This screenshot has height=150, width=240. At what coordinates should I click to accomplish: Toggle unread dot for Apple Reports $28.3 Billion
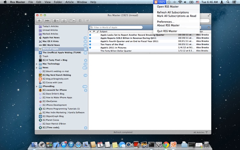point(90,38)
